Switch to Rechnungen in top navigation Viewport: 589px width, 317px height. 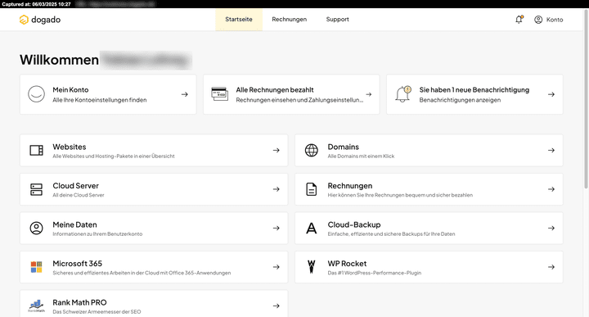tap(290, 19)
